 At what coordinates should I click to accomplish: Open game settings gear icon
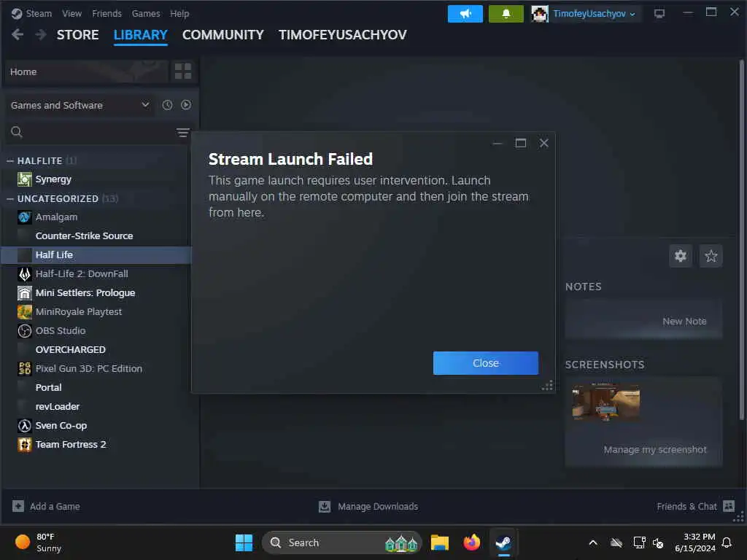681,256
